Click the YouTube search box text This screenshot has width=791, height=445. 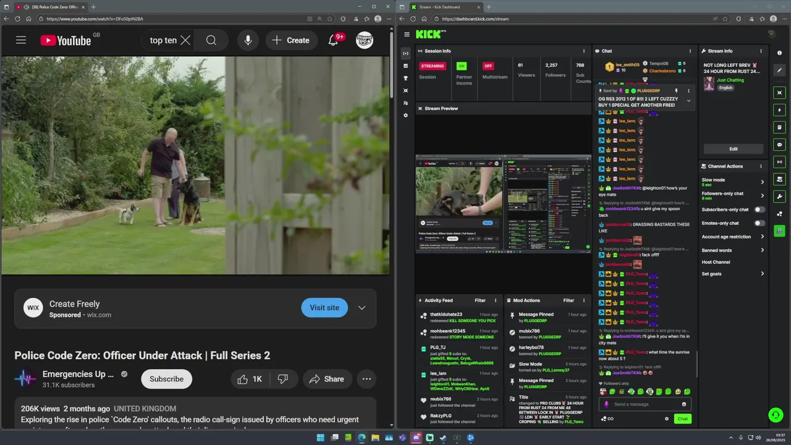pos(163,40)
